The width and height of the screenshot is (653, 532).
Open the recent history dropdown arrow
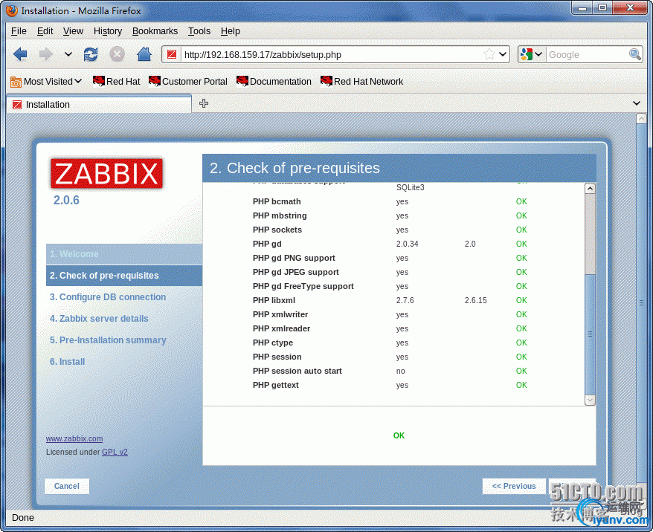pyautogui.click(x=68, y=54)
